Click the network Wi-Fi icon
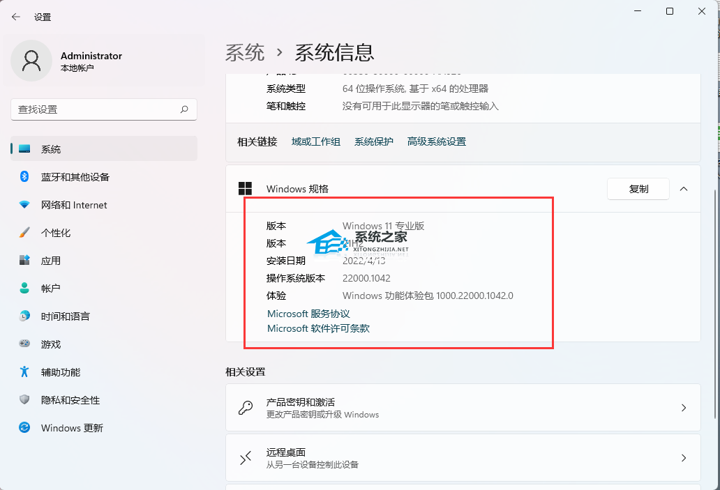The height and width of the screenshot is (490, 720). click(x=24, y=205)
